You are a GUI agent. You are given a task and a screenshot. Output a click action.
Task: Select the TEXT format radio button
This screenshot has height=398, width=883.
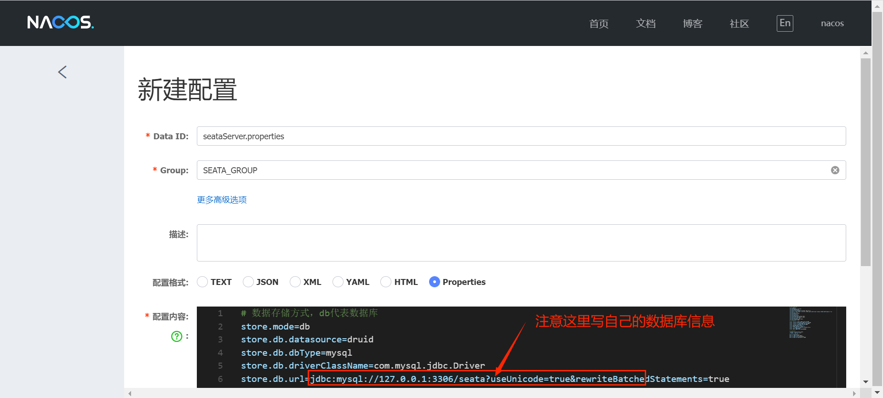(202, 282)
